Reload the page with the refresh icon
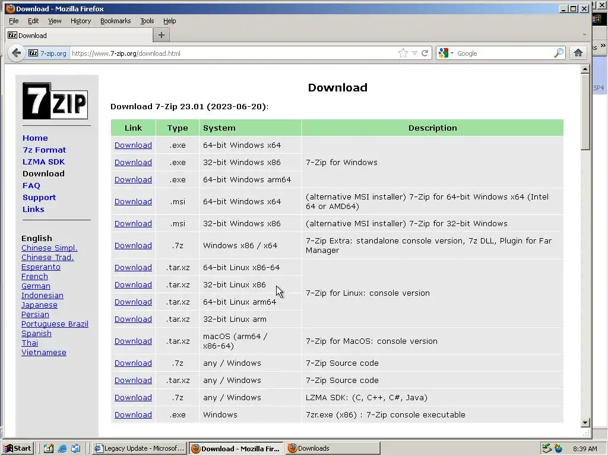608x456 pixels. (x=425, y=53)
